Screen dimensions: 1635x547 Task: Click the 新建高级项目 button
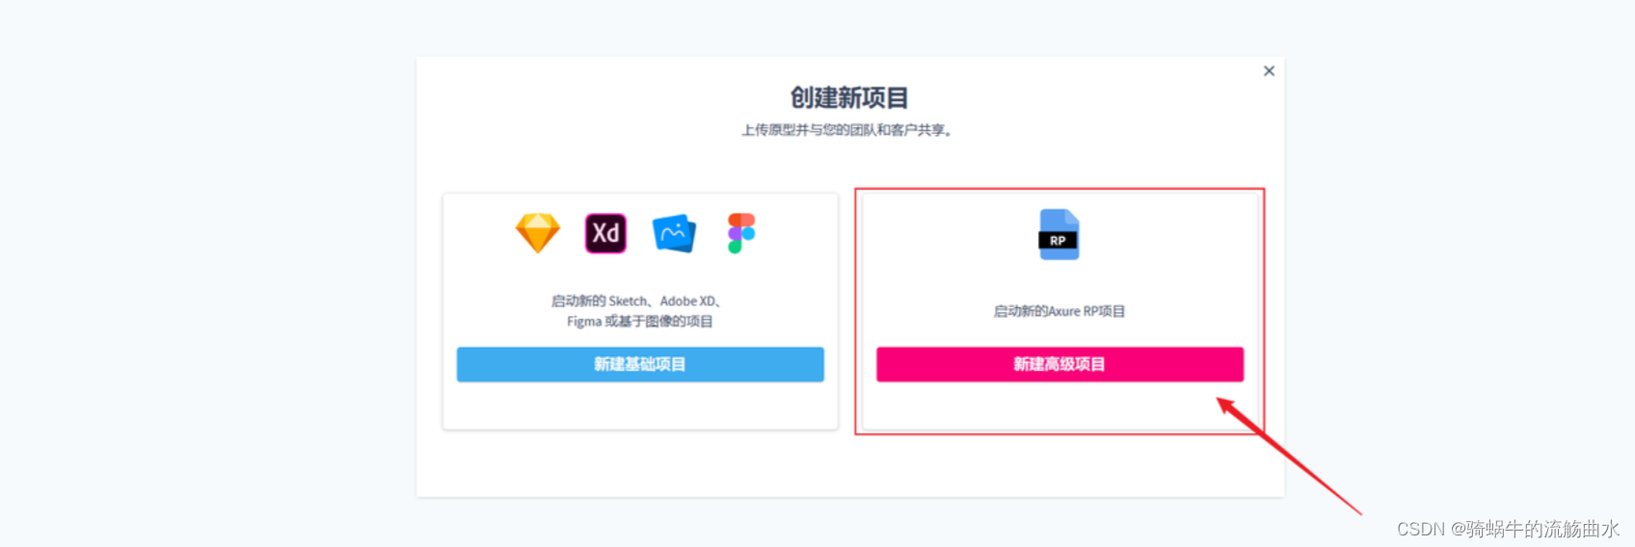(1059, 364)
